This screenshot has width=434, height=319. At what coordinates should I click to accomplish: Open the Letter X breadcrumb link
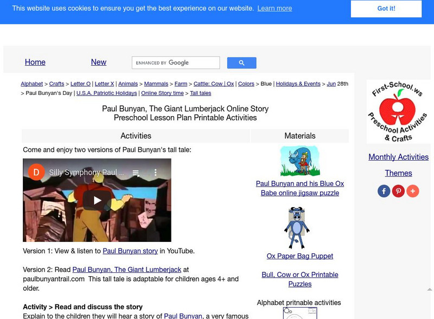pyautogui.click(x=104, y=84)
